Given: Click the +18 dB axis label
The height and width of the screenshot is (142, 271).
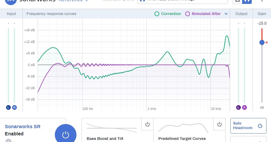Looking at the screenshot, I should pos(30,30).
